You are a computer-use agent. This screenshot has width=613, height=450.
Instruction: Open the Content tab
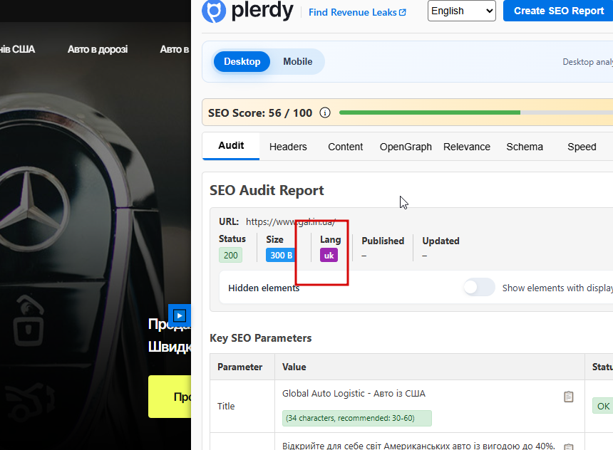click(345, 147)
